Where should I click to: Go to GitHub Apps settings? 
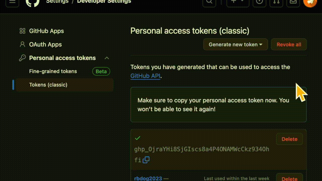point(46,31)
